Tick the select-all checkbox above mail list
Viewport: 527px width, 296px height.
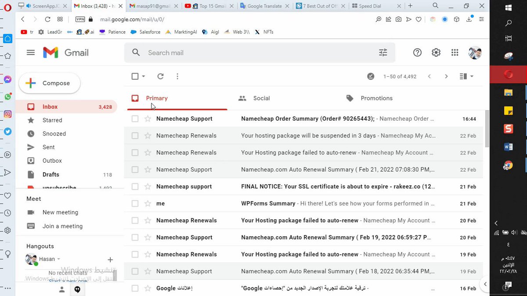pyautogui.click(x=135, y=76)
